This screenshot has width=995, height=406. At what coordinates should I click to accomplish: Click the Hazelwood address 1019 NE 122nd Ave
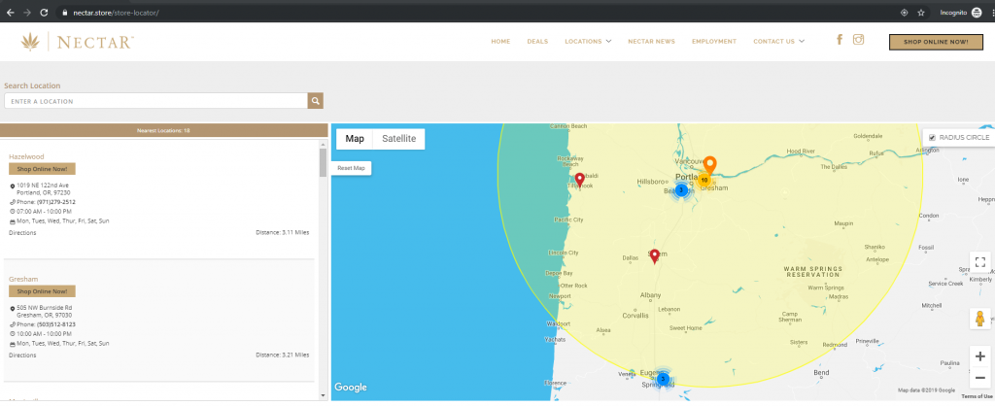click(43, 188)
